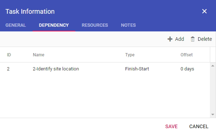216x130 pixels.
Task: Click the Add text label in the toolbar
Action: (179, 39)
